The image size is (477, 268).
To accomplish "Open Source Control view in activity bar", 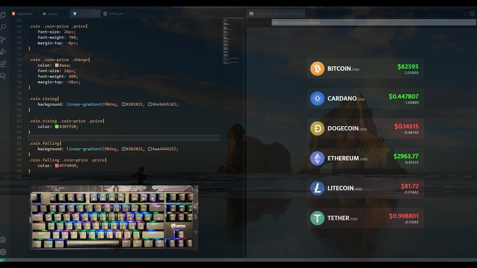I will (3, 39).
